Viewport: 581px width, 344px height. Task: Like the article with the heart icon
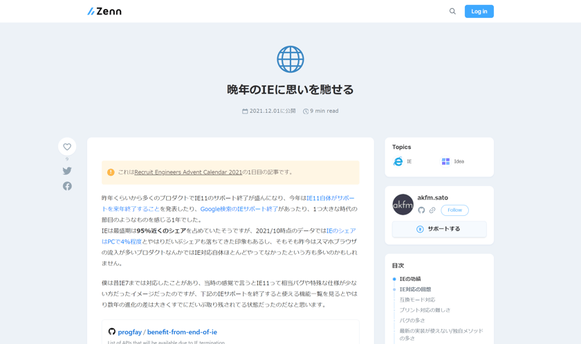(67, 147)
